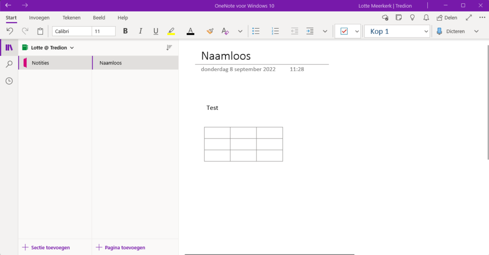Viewport: 489px width, 255px height.
Task: Toggle bold formatting
Action: (126, 31)
